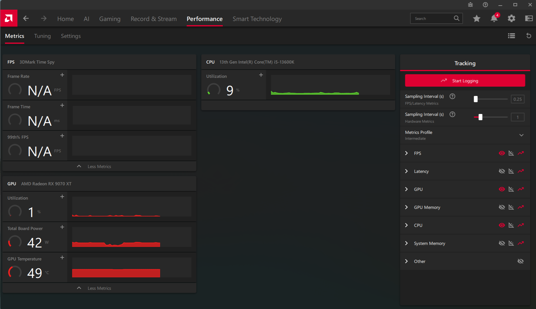Toggle logging icon for System Memory row

coord(521,243)
